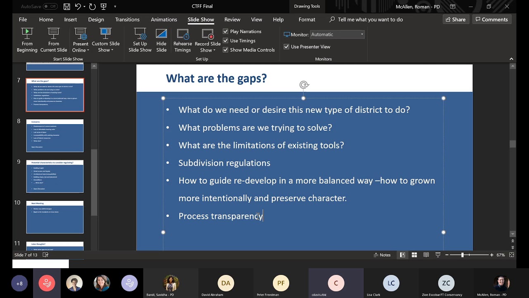The height and width of the screenshot is (298, 529).
Task: Click the Redo icon
Action: coord(92,7)
